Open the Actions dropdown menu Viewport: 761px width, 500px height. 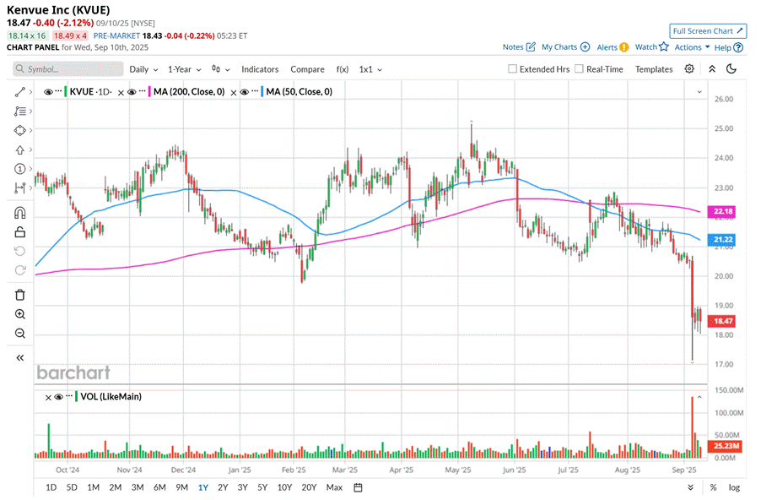(x=692, y=47)
